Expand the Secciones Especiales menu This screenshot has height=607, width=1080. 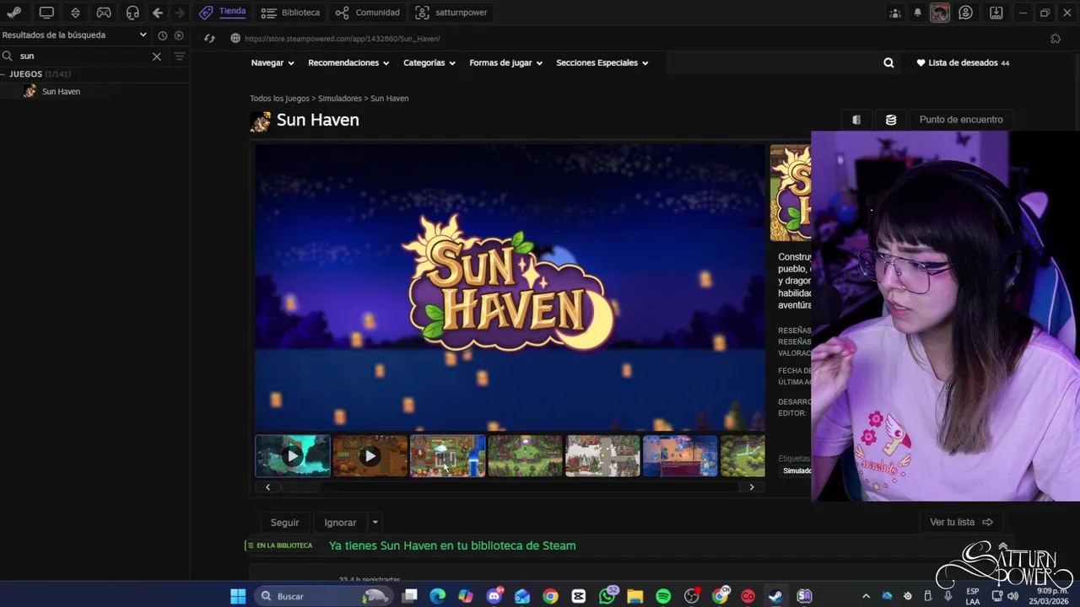point(602,62)
